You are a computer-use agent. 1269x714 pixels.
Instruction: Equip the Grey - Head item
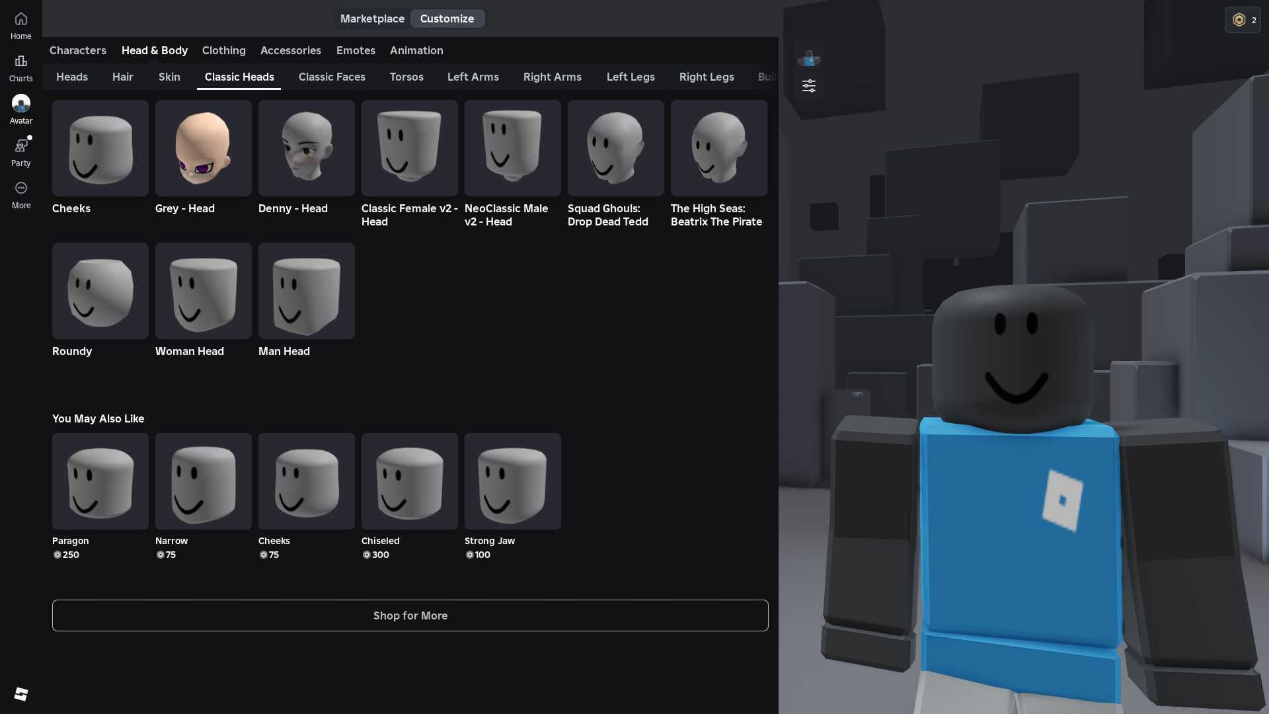tap(204, 148)
